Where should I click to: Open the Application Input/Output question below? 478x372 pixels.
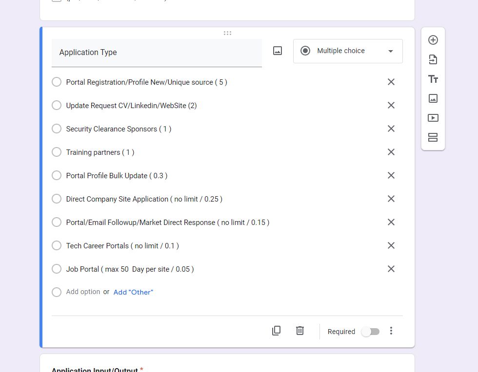(x=227, y=364)
